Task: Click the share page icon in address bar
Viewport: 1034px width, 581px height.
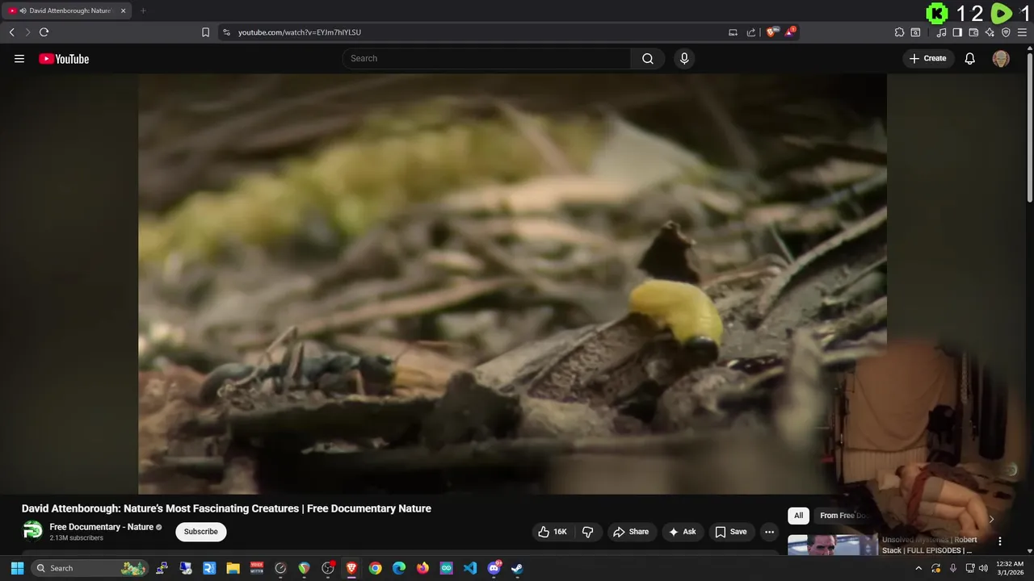Action: pos(751,32)
